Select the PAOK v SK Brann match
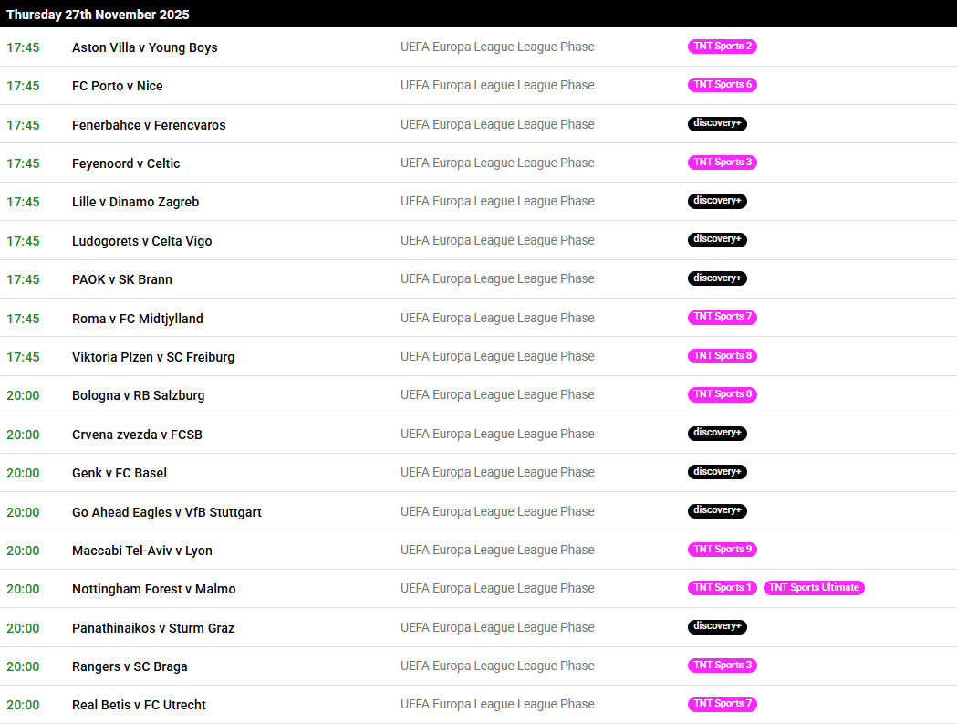Screen dimensions: 957x724 click(x=122, y=279)
